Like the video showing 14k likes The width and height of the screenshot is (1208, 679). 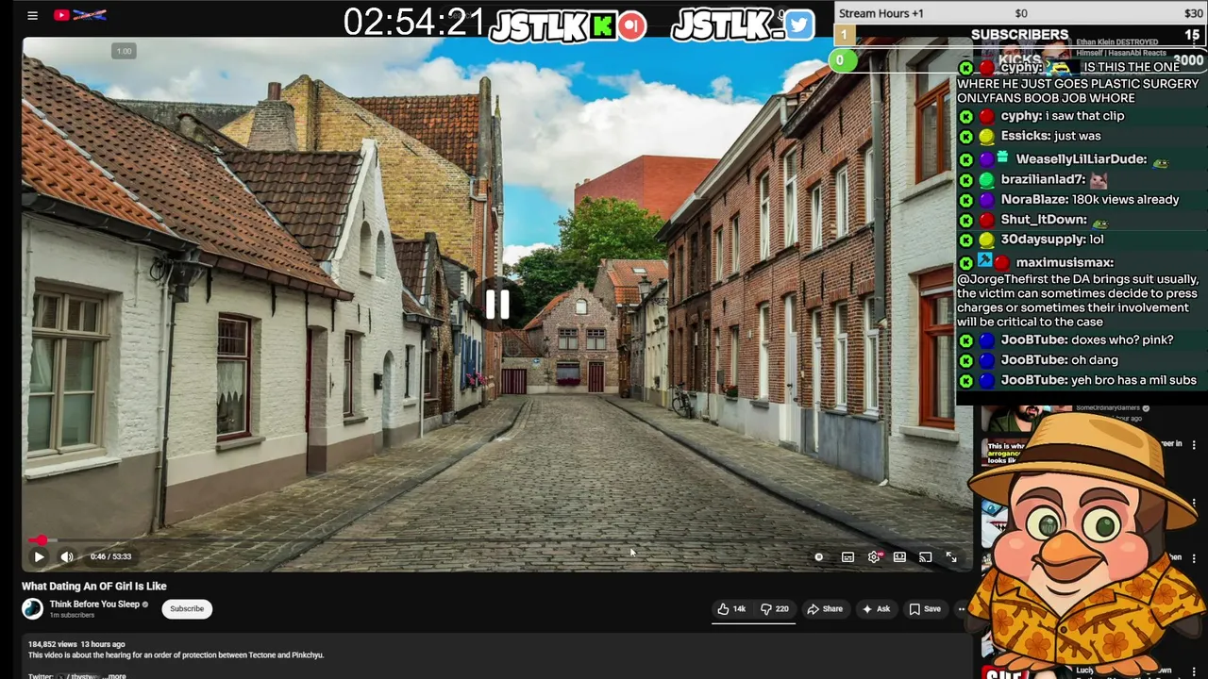pos(732,609)
